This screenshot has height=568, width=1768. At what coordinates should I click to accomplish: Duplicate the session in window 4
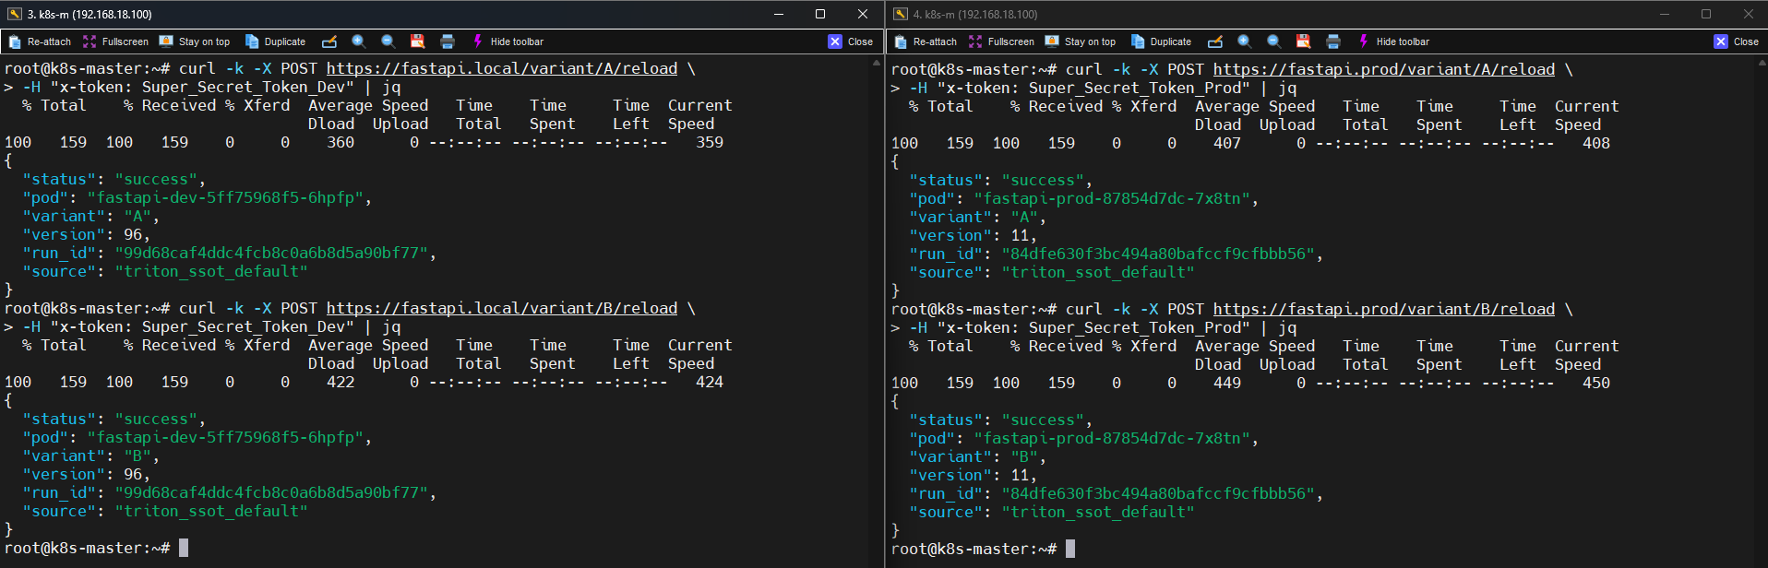[1161, 41]
